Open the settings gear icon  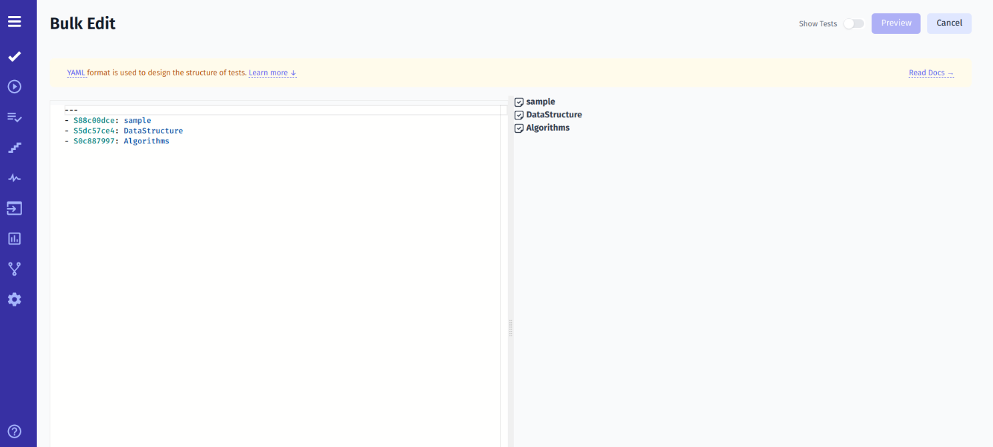click(x=14, y=299)
